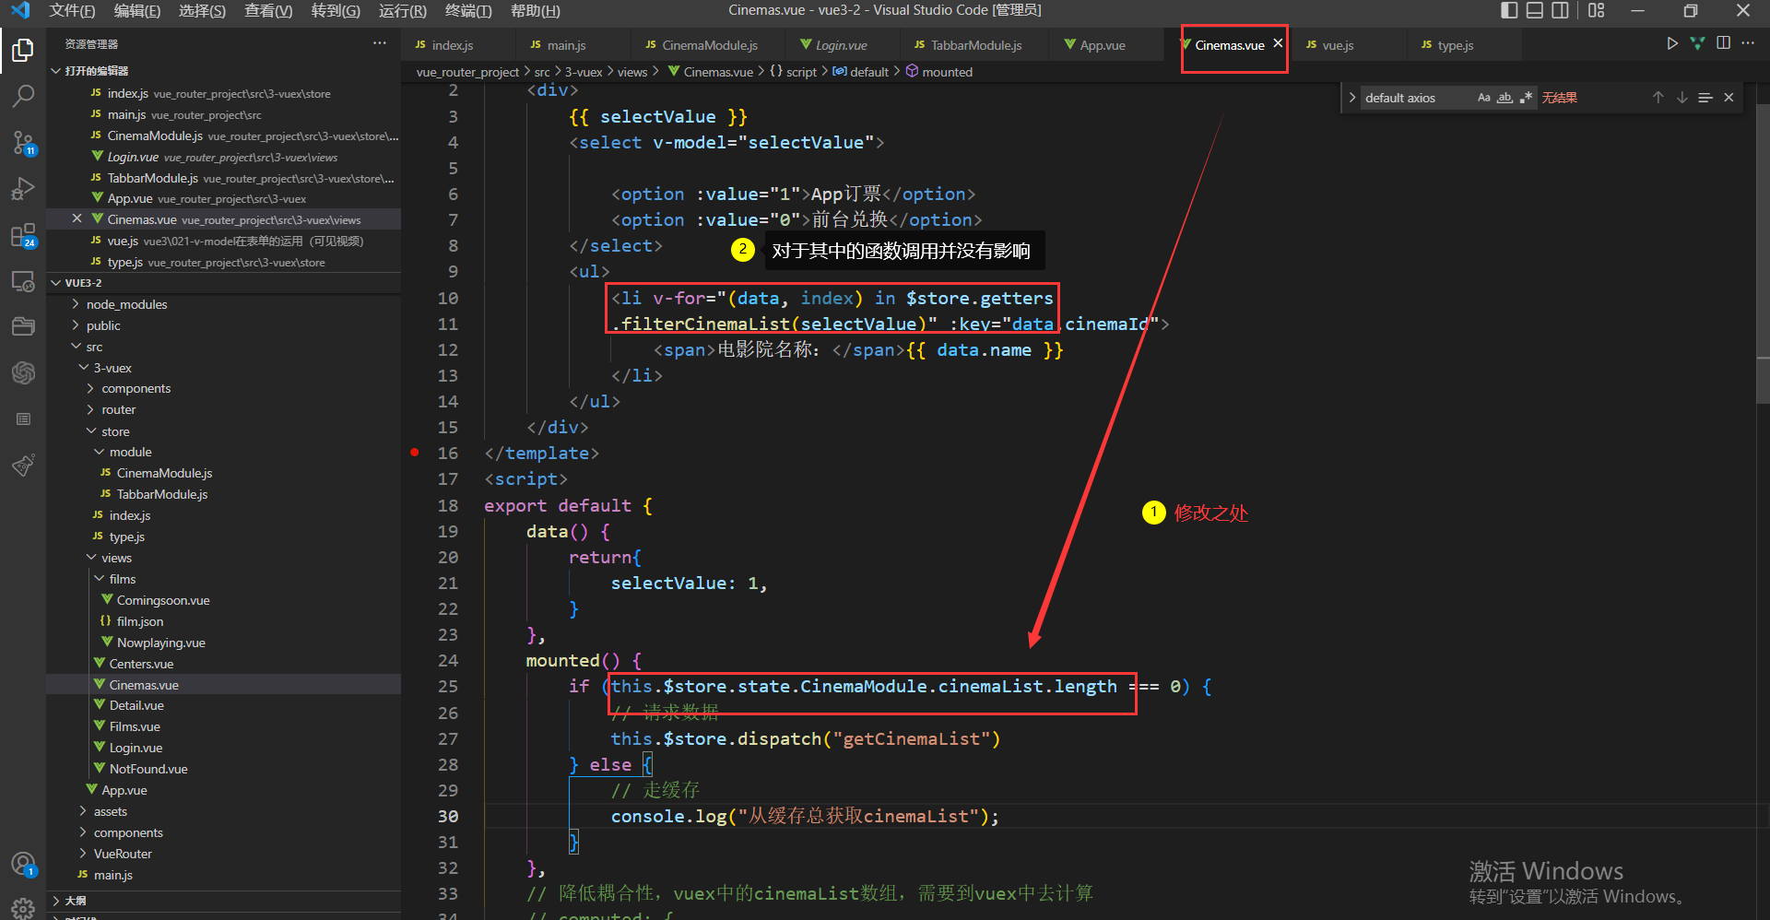The image size is (1770, 920).
Task: Open the Manage gear menu
Action: point(23,907)
